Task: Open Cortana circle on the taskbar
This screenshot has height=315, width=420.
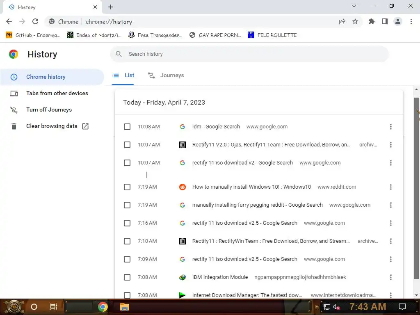Action: point(34,307)
